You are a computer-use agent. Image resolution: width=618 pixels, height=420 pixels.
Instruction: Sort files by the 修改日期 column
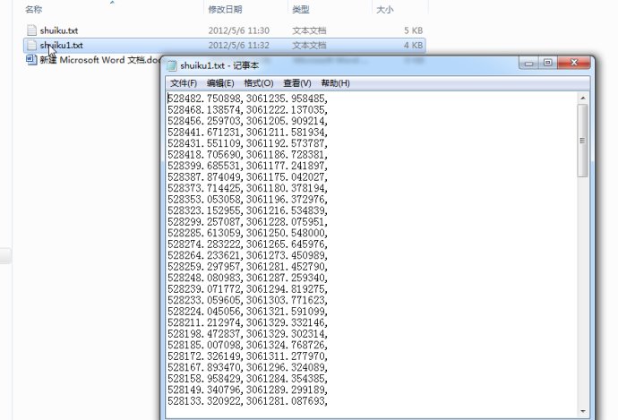(225, 9)
